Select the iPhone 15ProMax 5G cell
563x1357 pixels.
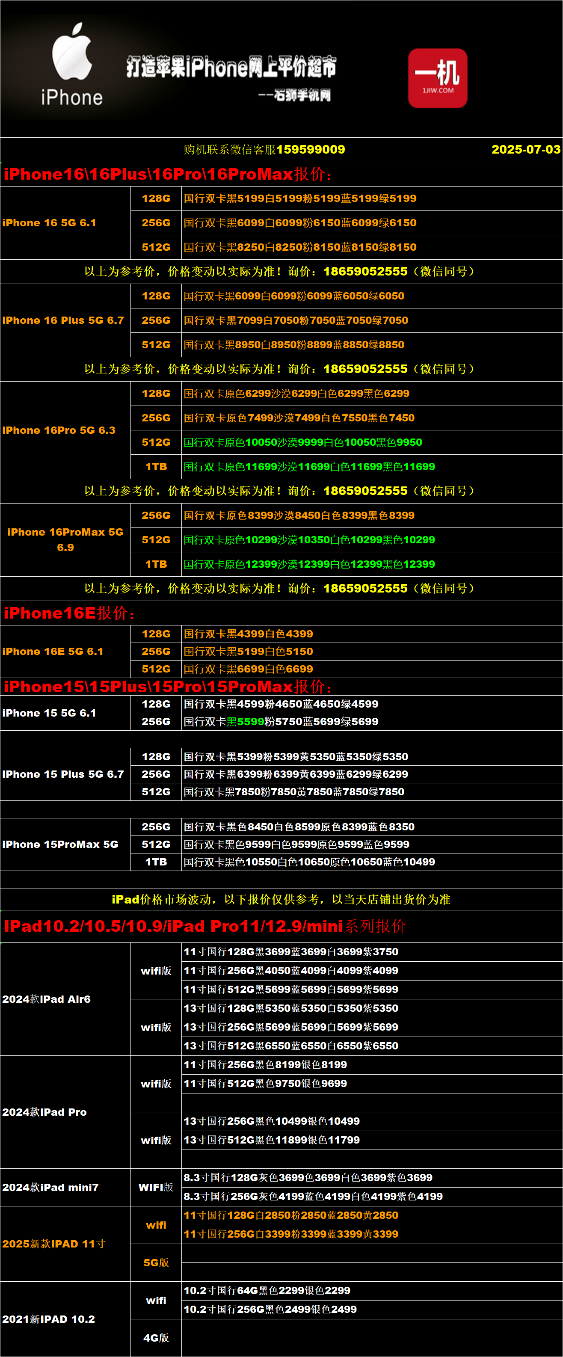[x=65, y=844]
